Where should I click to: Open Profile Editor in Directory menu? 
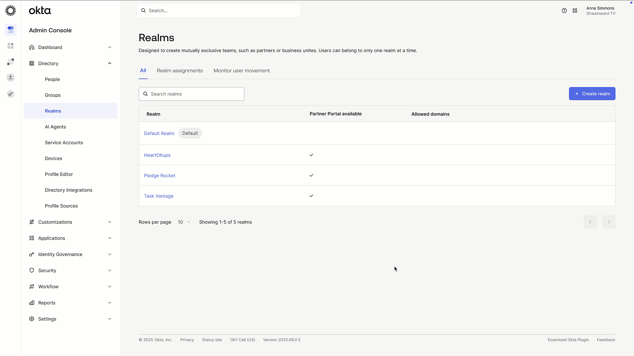click(59, 174)
